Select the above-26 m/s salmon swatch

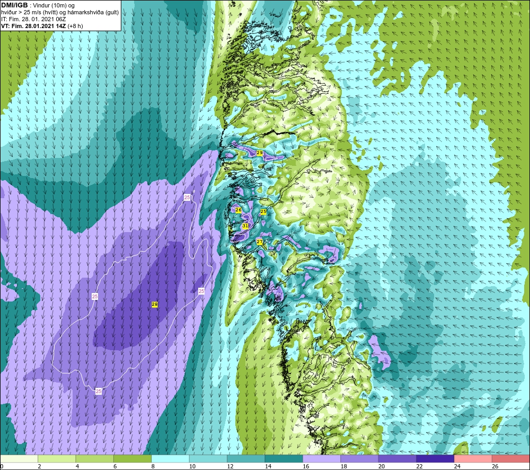coord(511,458)
